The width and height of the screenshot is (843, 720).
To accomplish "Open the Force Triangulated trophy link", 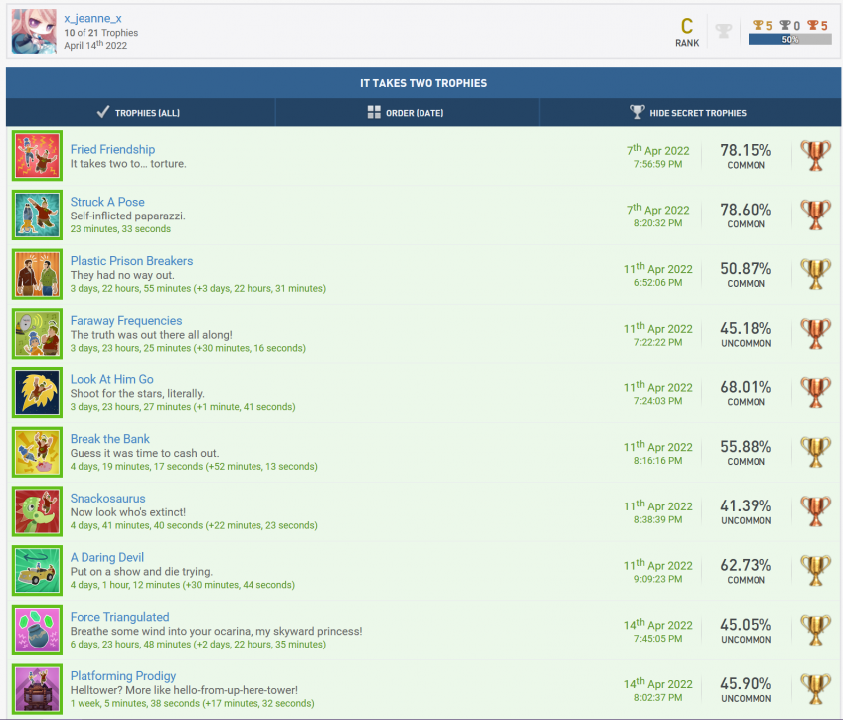I will tap(119, 617).
